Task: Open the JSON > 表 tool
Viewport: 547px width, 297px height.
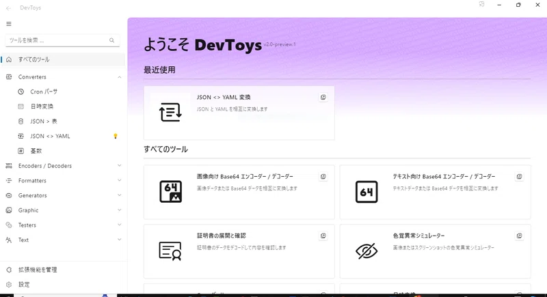Action: pos(63,121)
